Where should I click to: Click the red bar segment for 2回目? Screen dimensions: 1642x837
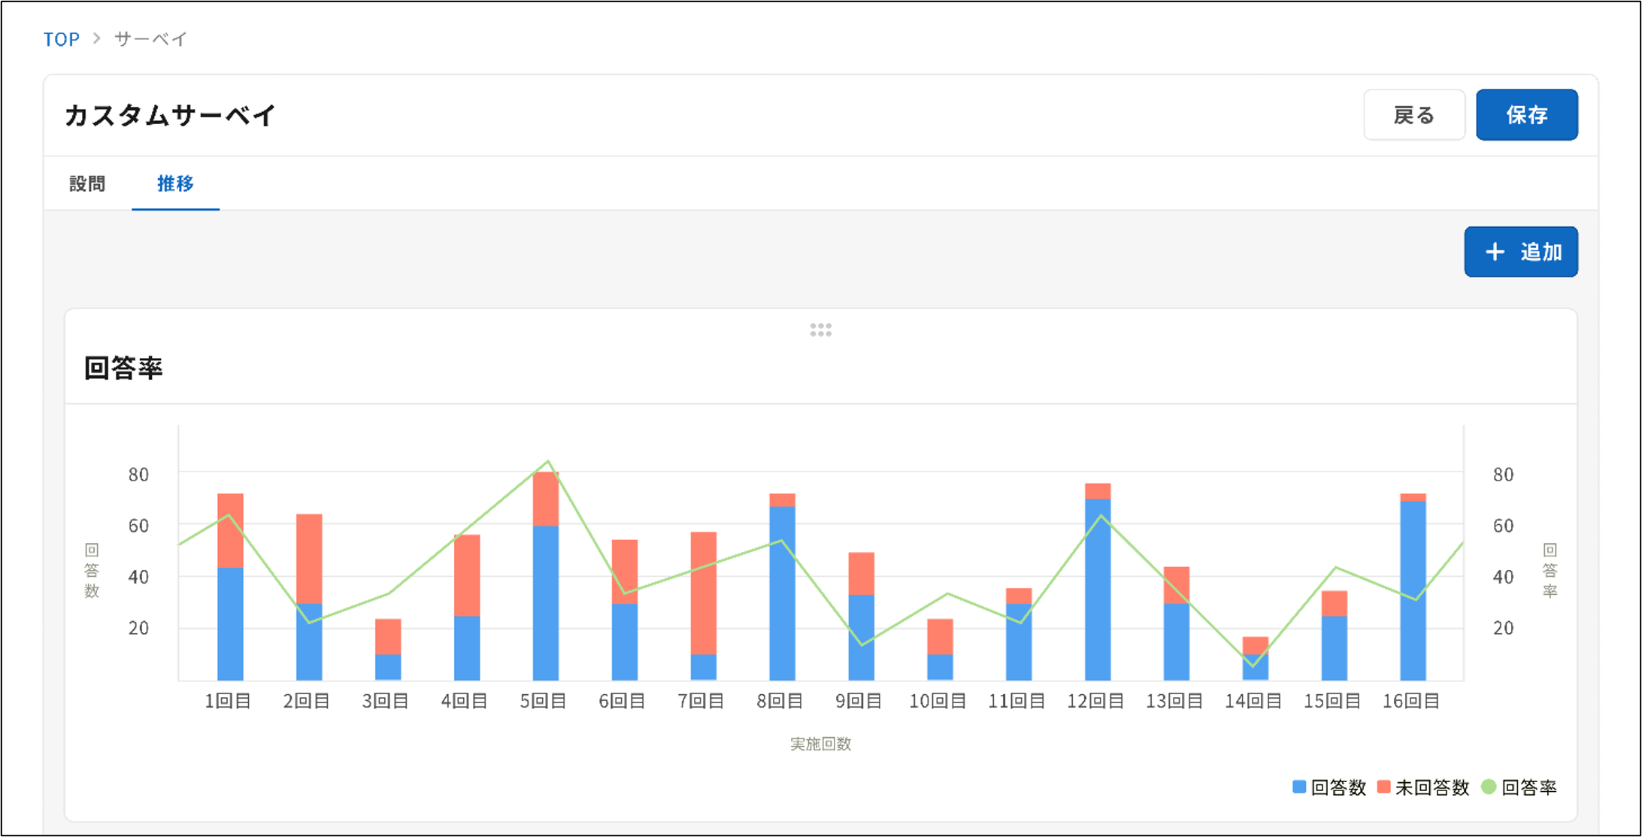(x=309, y=558)
